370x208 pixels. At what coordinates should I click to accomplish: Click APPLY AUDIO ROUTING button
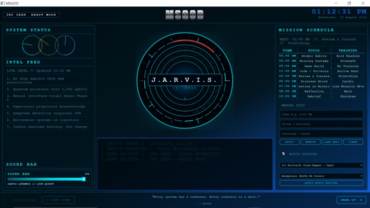click(321, 183)
